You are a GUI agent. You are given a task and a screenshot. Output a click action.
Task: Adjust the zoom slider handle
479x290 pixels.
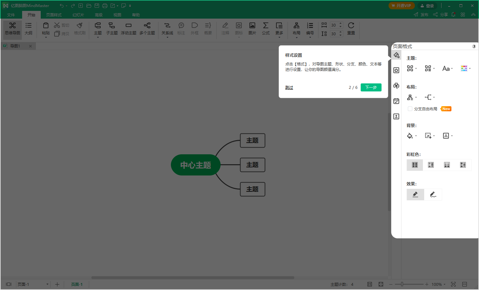(402, 284)
